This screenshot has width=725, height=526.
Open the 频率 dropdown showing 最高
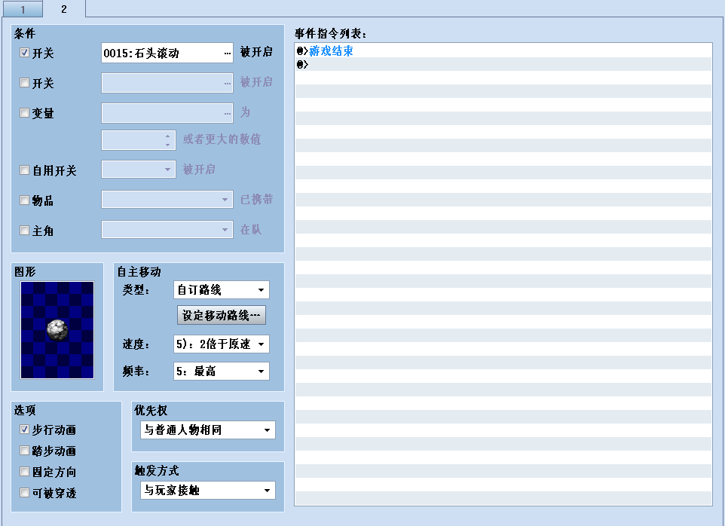[x=222, y=372]
